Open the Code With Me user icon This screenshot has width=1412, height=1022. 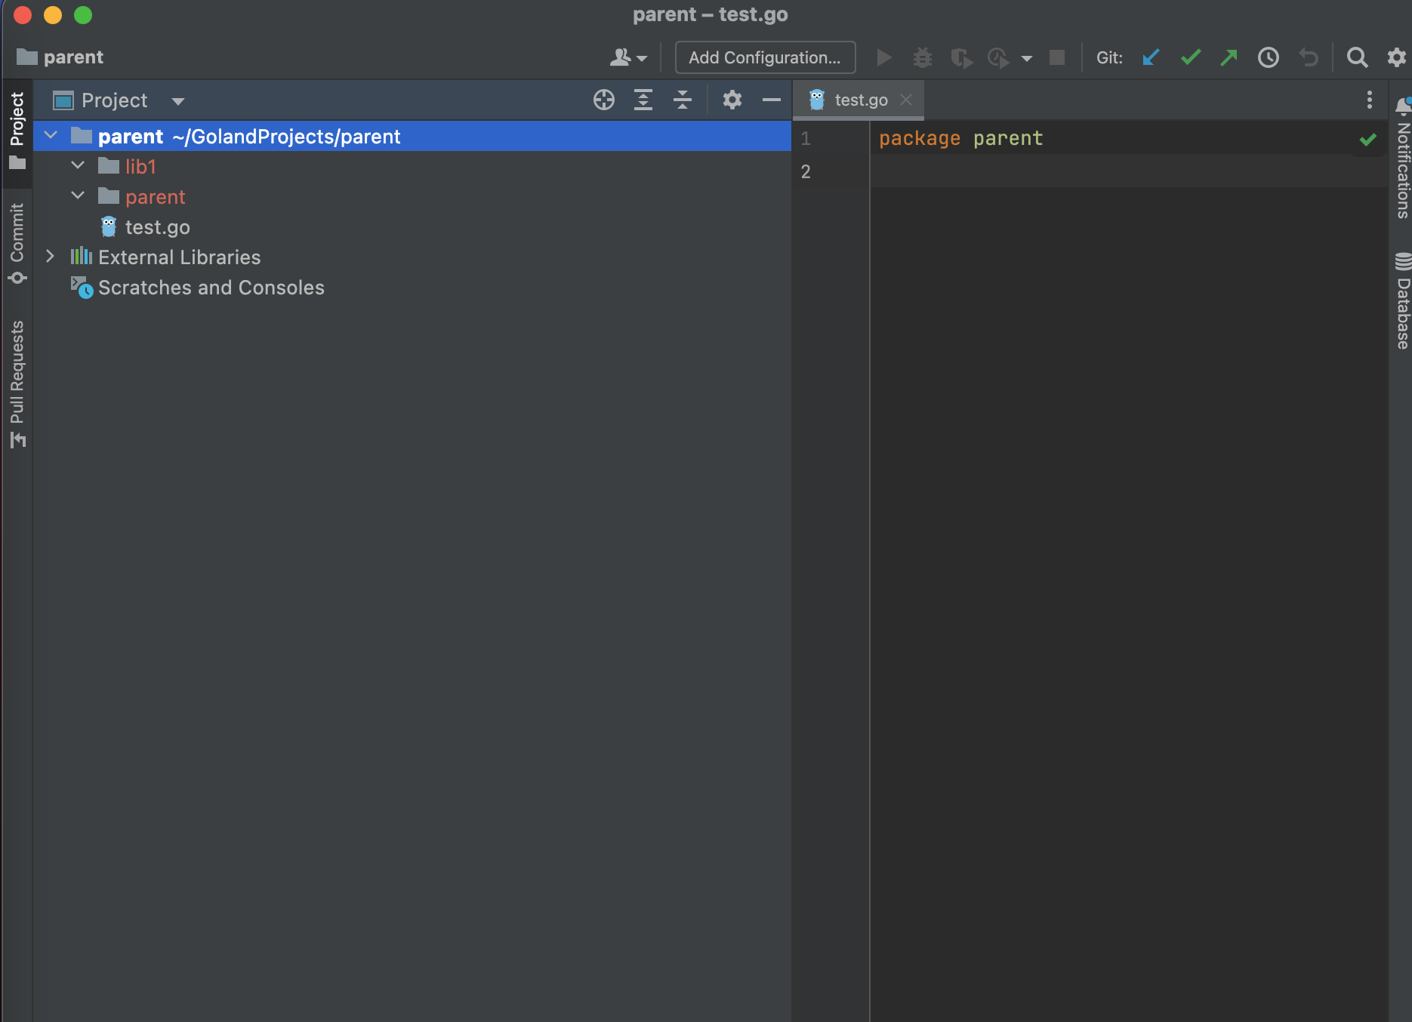[627, 57]
